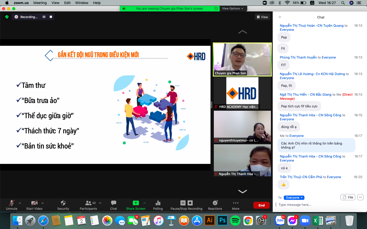Screen dimensions: 367x229
Task: Select Chuyen gia Phan Son video thumbnail
Action: click(x=242, y=60)
